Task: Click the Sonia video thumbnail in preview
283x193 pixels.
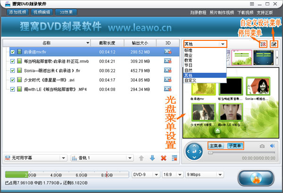Action: click(258, 86)
